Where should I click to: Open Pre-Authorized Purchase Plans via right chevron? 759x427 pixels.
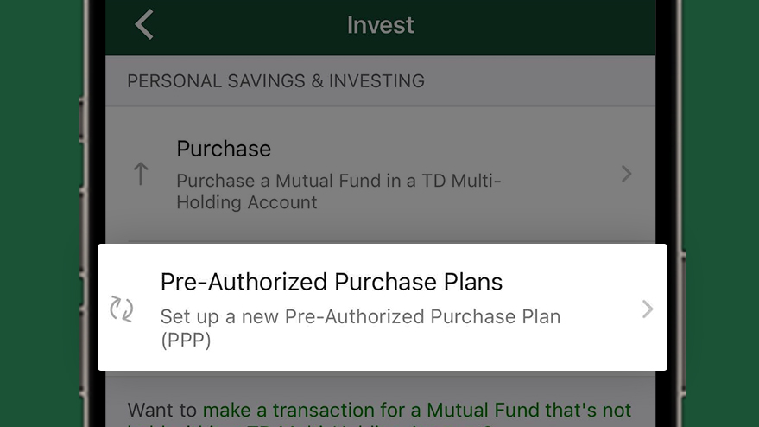pyautogui.click(x=648, y=309)
